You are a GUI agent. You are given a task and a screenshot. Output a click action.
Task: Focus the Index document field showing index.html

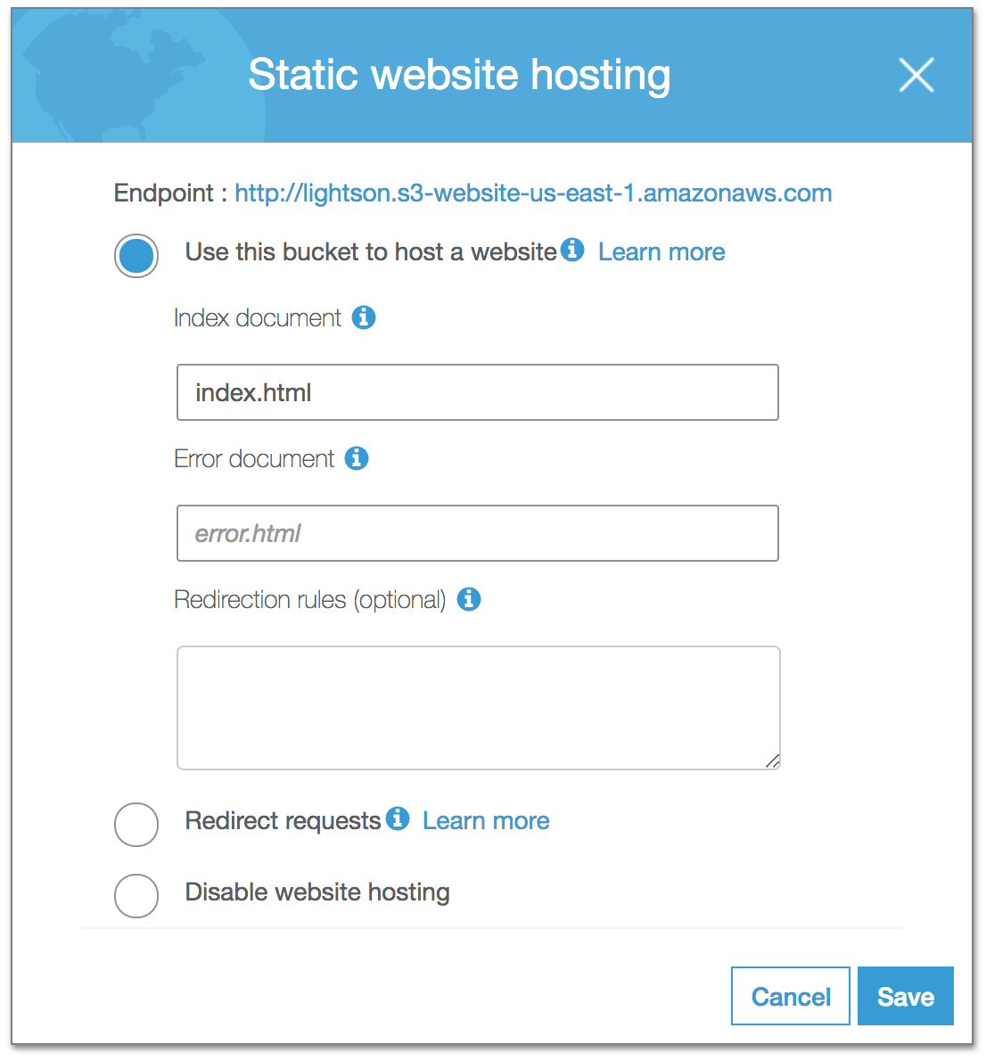(x=478, y=392)
